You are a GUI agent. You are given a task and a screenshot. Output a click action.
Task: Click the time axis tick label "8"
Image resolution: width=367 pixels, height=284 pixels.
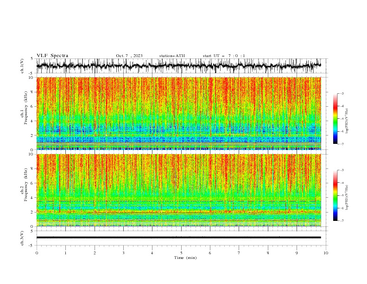tap(268, 253)
